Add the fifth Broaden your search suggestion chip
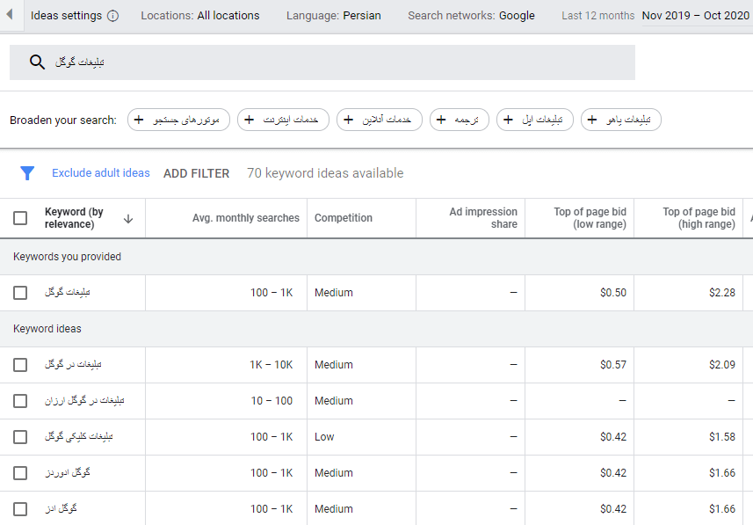Image resolution: width=753 pixels, height=525 pixels. [x=535, y=120]
